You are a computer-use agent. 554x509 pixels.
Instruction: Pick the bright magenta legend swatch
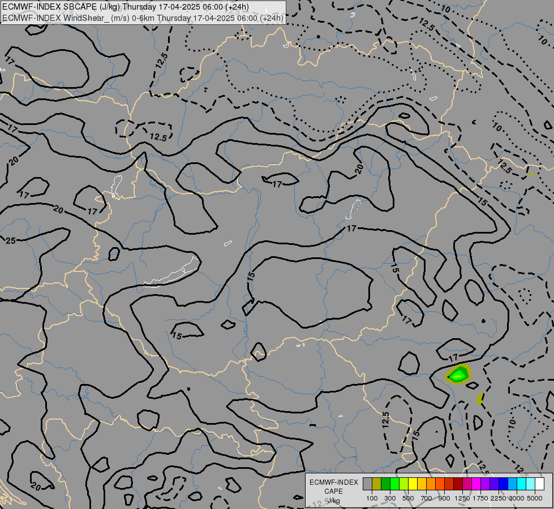(476, 484)
